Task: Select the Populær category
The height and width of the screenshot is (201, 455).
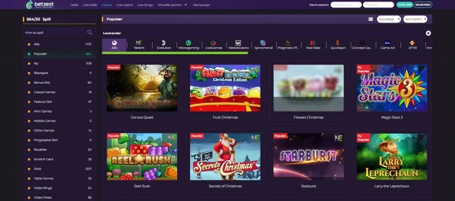Action: point(59,54)
